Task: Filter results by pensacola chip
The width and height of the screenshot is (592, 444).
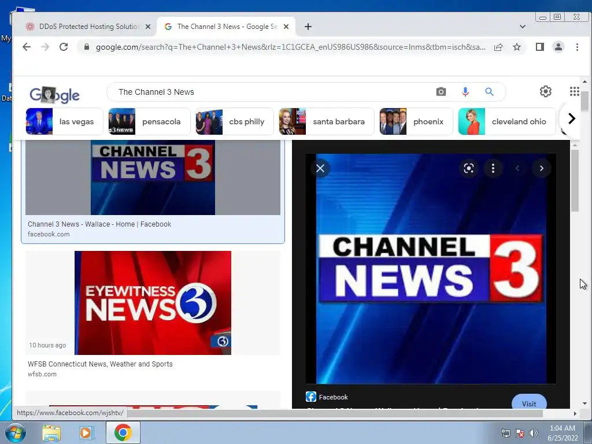Action: 149,121
